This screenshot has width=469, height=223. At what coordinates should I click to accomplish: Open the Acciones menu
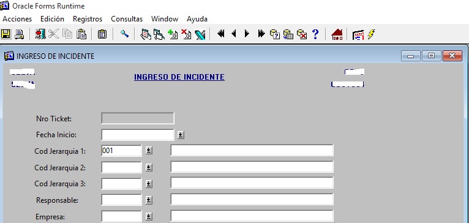[x=17, y=19]
